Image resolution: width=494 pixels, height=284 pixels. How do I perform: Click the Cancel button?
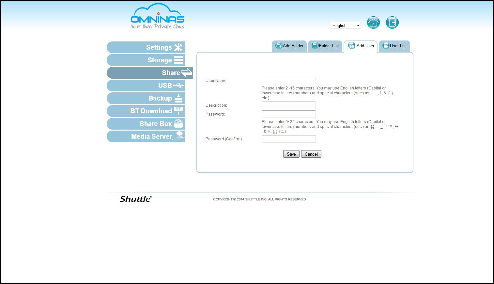pyautogui.click(x=311, y=154)
